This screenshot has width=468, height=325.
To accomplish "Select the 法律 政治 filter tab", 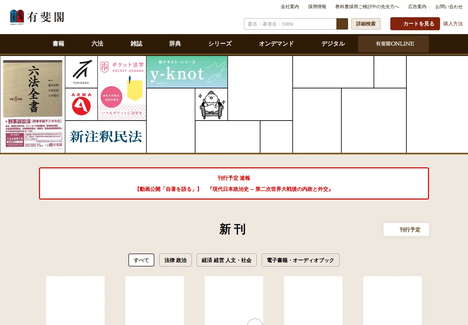I will click(175, 260).
